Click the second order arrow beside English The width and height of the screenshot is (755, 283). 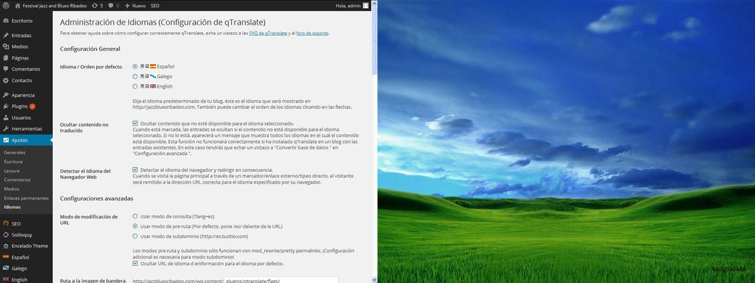tap(147, 86)
